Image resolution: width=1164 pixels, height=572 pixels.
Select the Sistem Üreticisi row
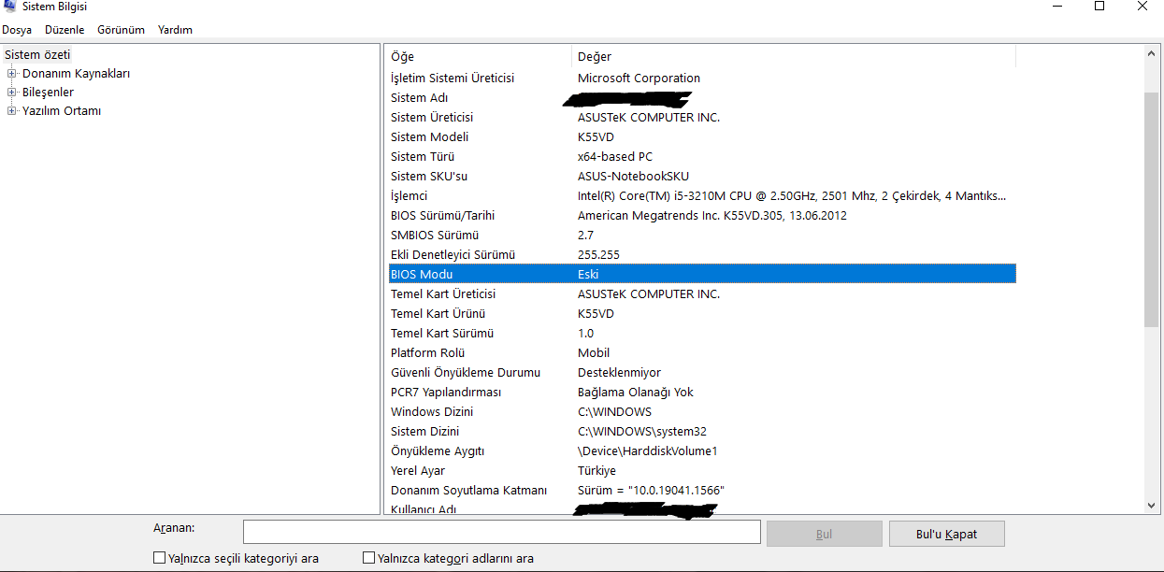(x=702, y=117)
